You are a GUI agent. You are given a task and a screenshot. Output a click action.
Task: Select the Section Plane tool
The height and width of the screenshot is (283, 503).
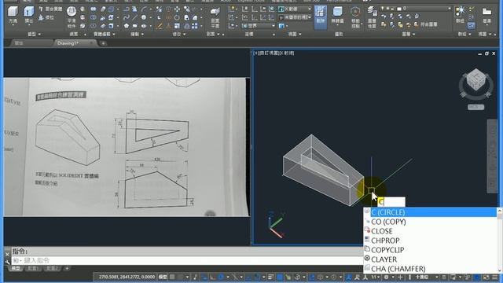coord(215,17)
